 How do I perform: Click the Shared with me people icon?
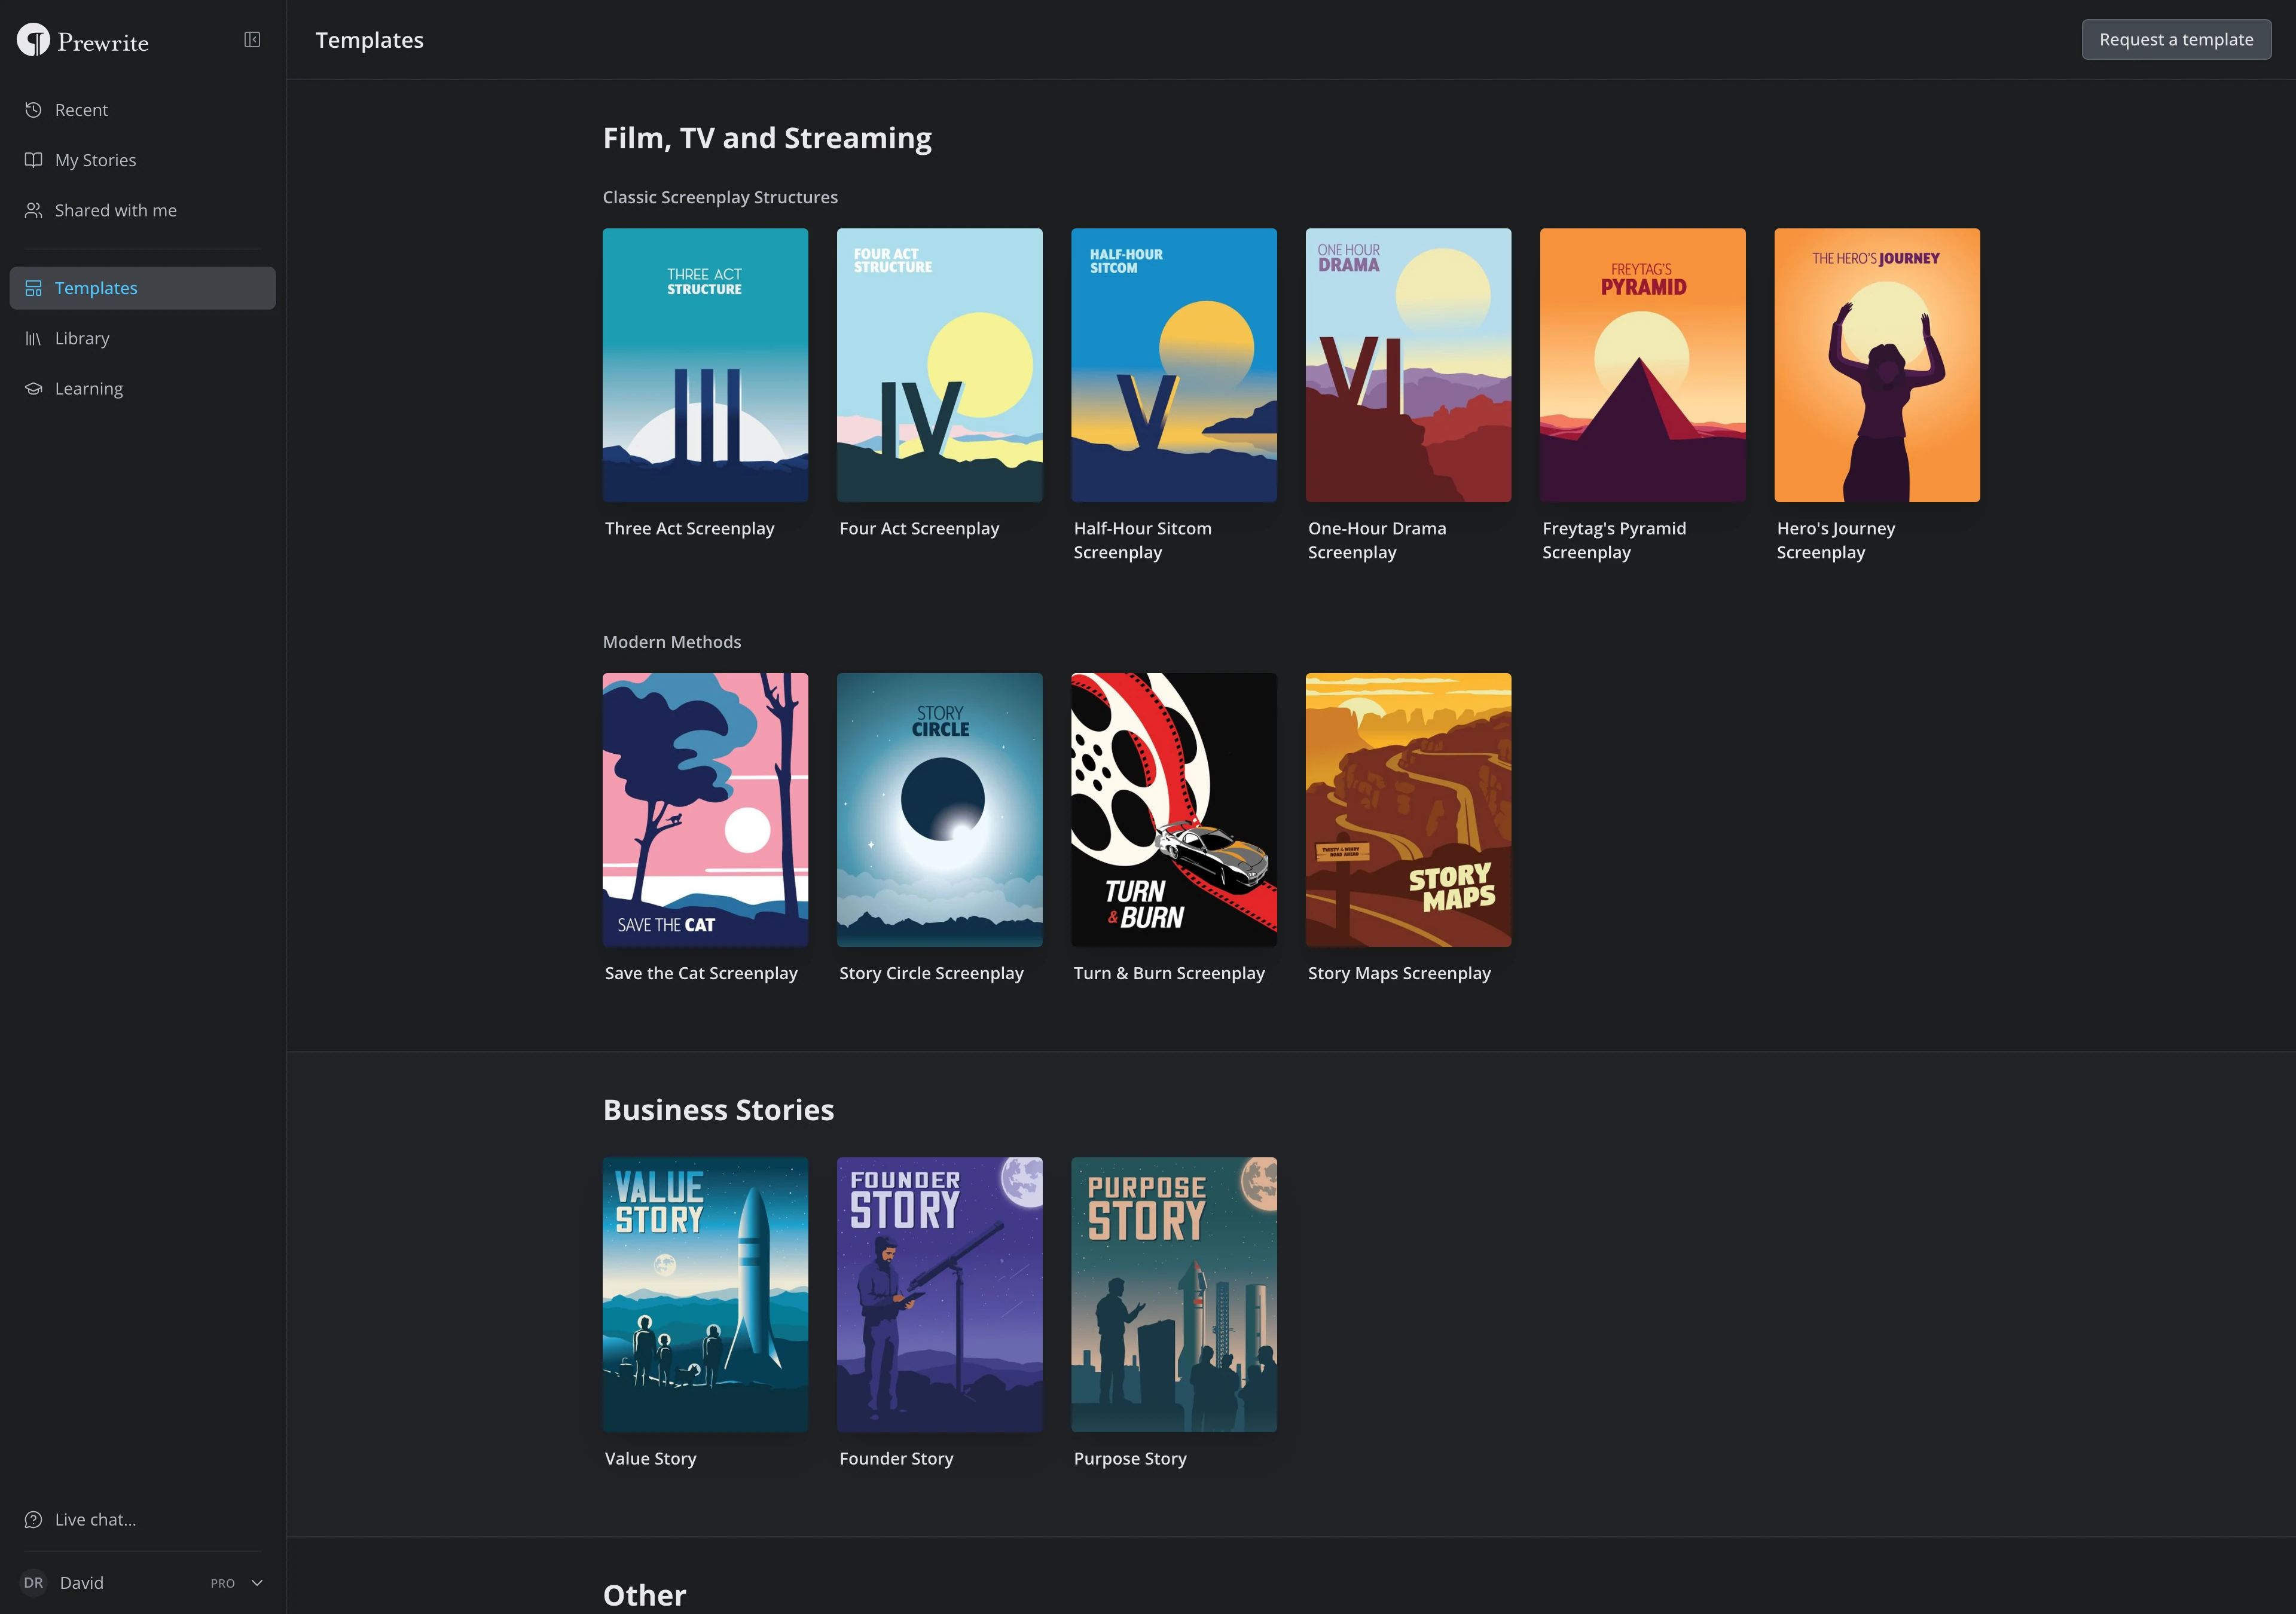point(33,210)
